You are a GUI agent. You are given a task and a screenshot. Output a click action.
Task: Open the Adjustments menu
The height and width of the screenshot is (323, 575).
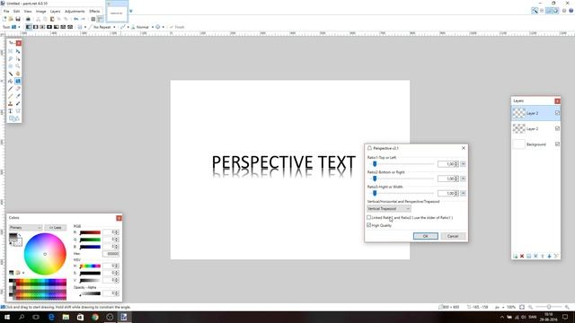click(x=75, y=12)
